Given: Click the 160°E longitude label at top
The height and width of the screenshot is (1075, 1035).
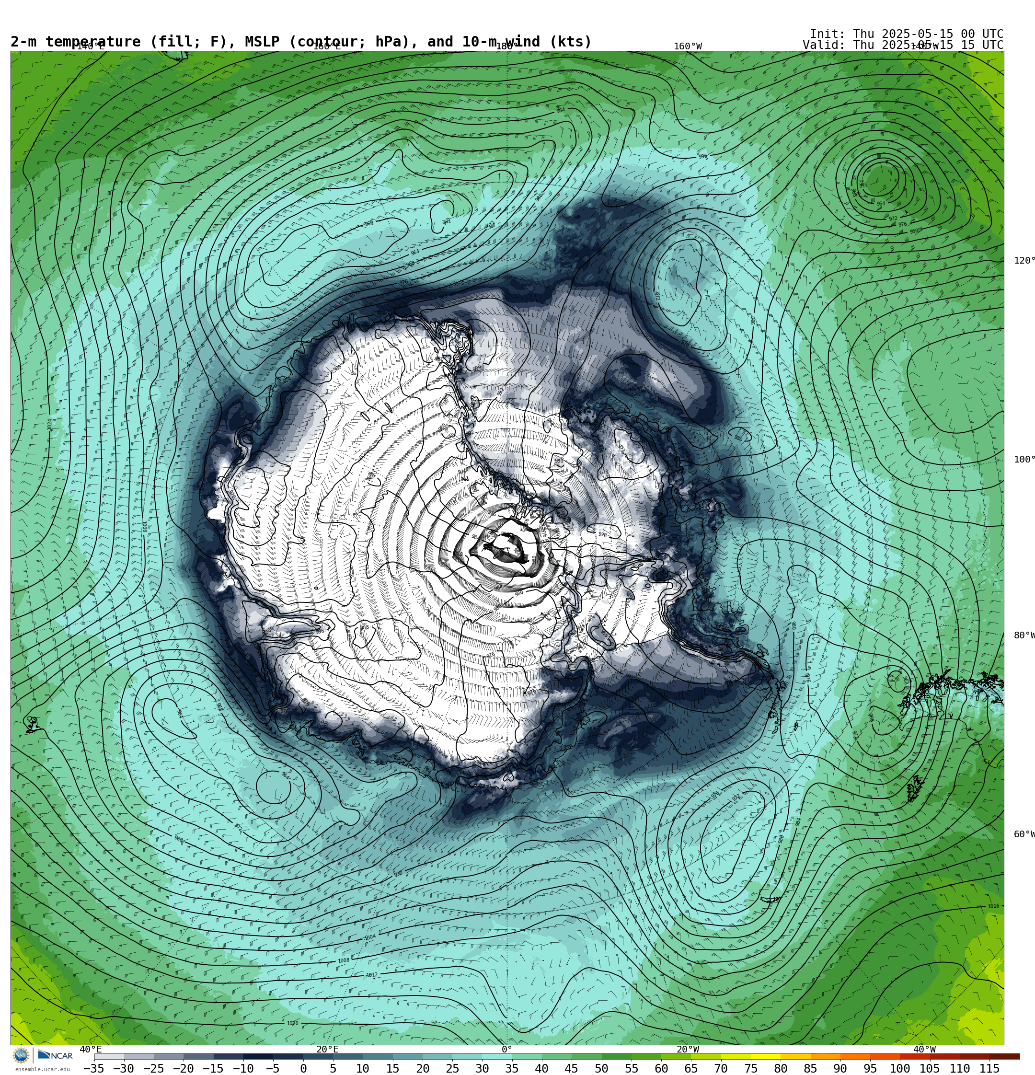Looking at the screenshot, I should point(327,46).
